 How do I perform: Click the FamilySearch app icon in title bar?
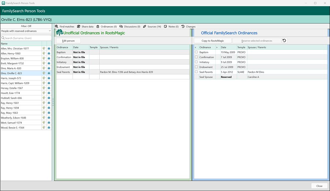coord(3,3)
